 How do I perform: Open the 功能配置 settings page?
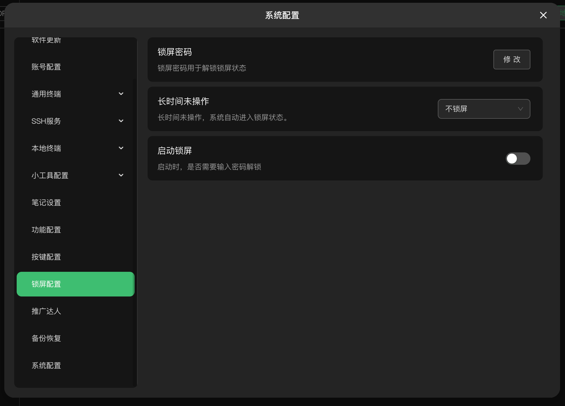point(46,230)
